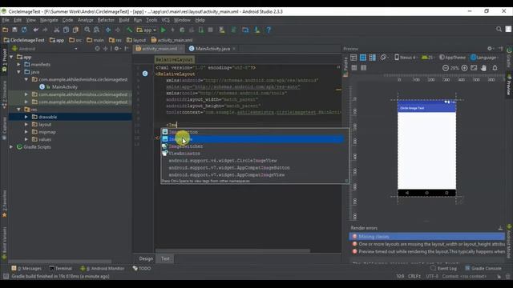
Task: Click the Stop square toolbar icon
Action: coord(210,30)
